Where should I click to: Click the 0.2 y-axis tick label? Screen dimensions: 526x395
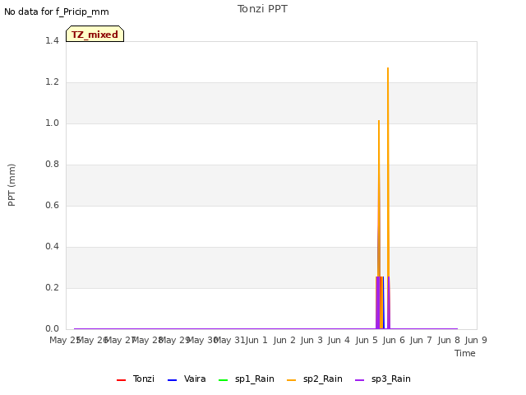tap(52, 287)
